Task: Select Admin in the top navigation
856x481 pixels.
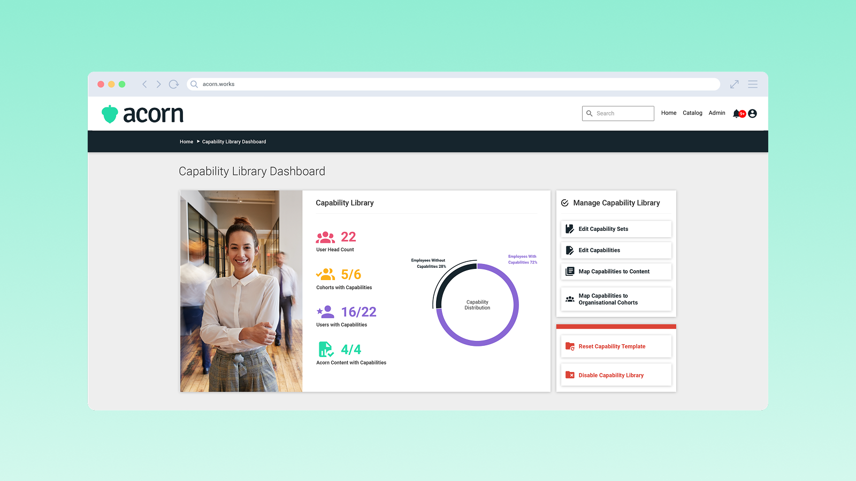Action: pyautogui.click(x=717, y=113)
